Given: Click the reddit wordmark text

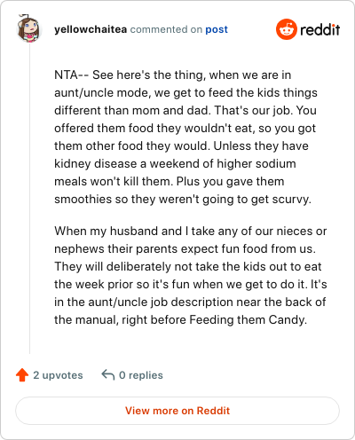Looking at the screenshot, I should (320, 29).
